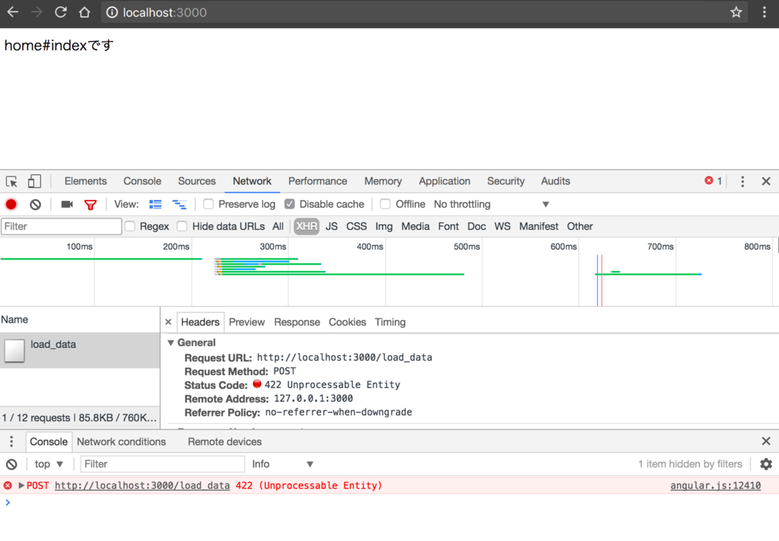Open the Security tab
Screen dimensions: 779x541
point(506,181)
